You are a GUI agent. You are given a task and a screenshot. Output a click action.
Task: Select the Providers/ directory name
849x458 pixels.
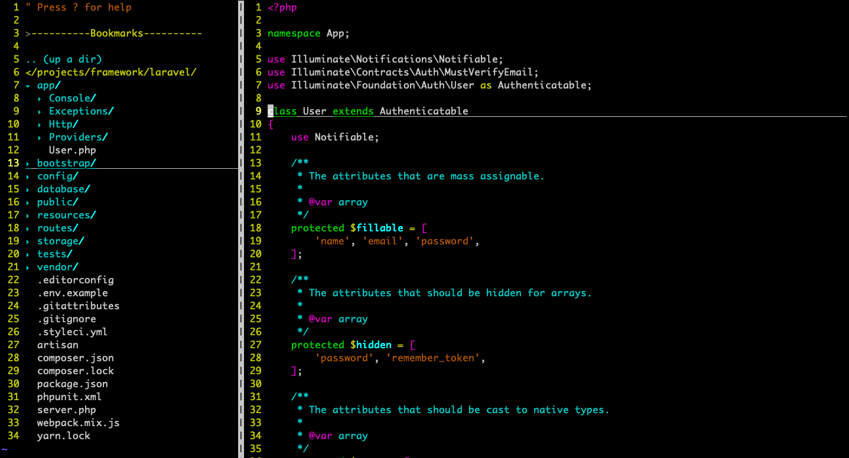click(79, 137)
